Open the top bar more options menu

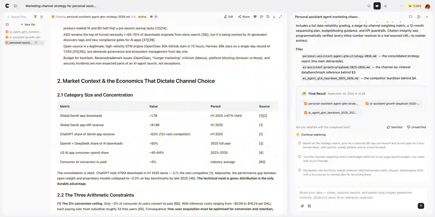tap(402, 6)
